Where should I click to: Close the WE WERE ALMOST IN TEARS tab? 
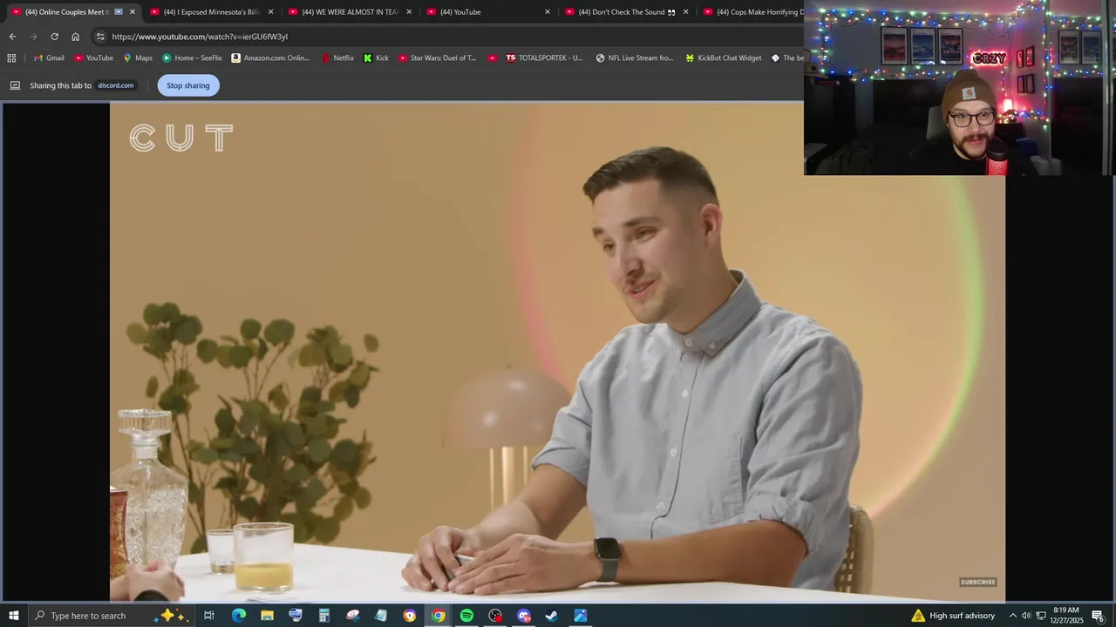(409, 12)
